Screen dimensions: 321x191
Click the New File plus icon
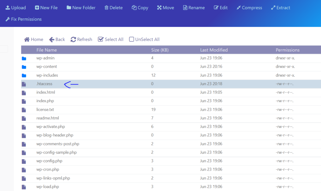pyautogui.click(x=37, y=8)
